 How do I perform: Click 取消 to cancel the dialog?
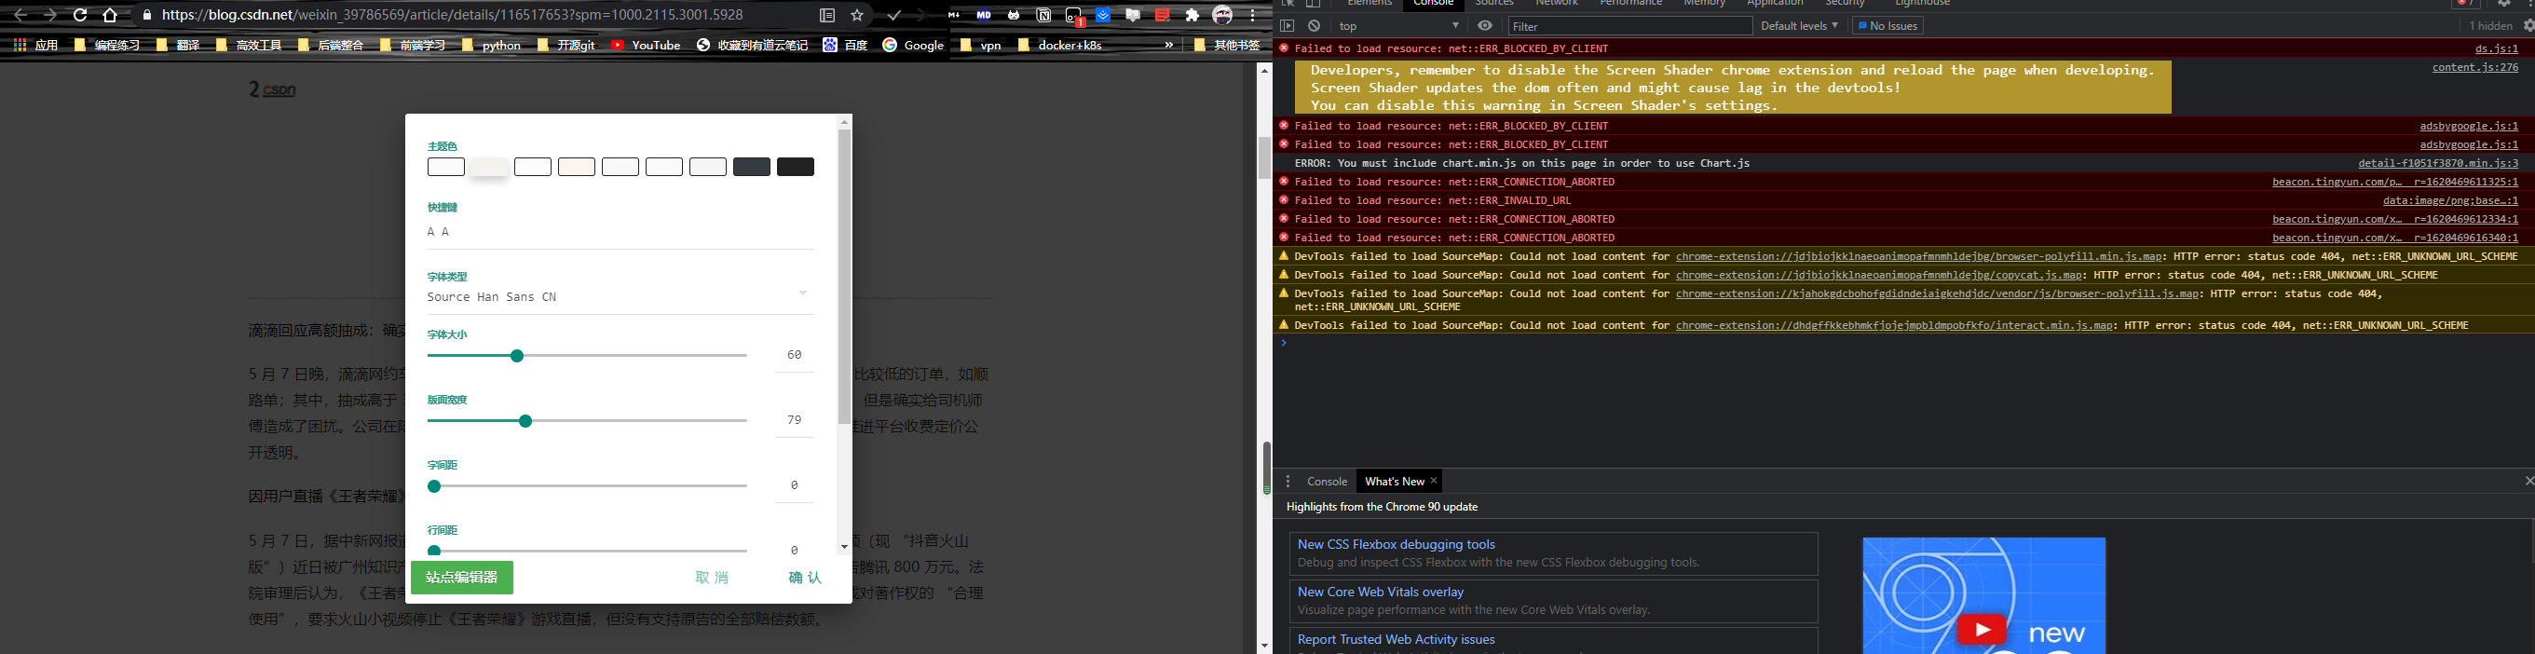coord(712,578)
